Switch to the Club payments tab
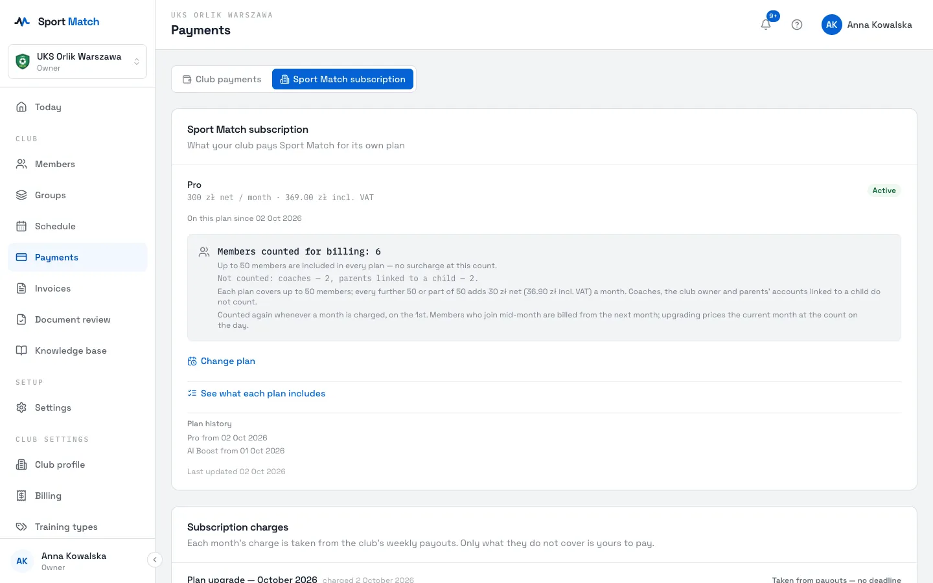This screenshot has height=583, width=933. (x=222, y=79)
